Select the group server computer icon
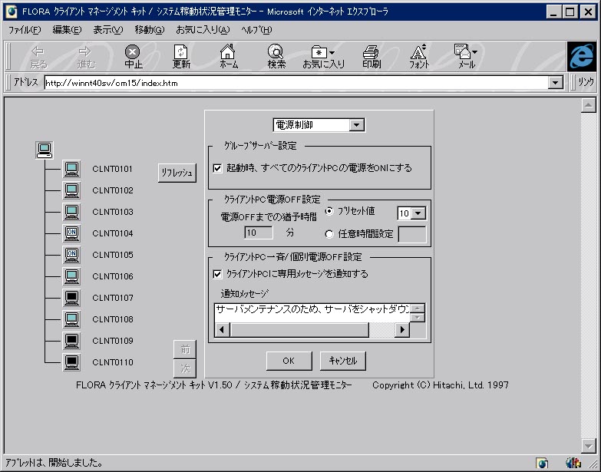The width and height of the screenshot is (601, 472). 45,150
